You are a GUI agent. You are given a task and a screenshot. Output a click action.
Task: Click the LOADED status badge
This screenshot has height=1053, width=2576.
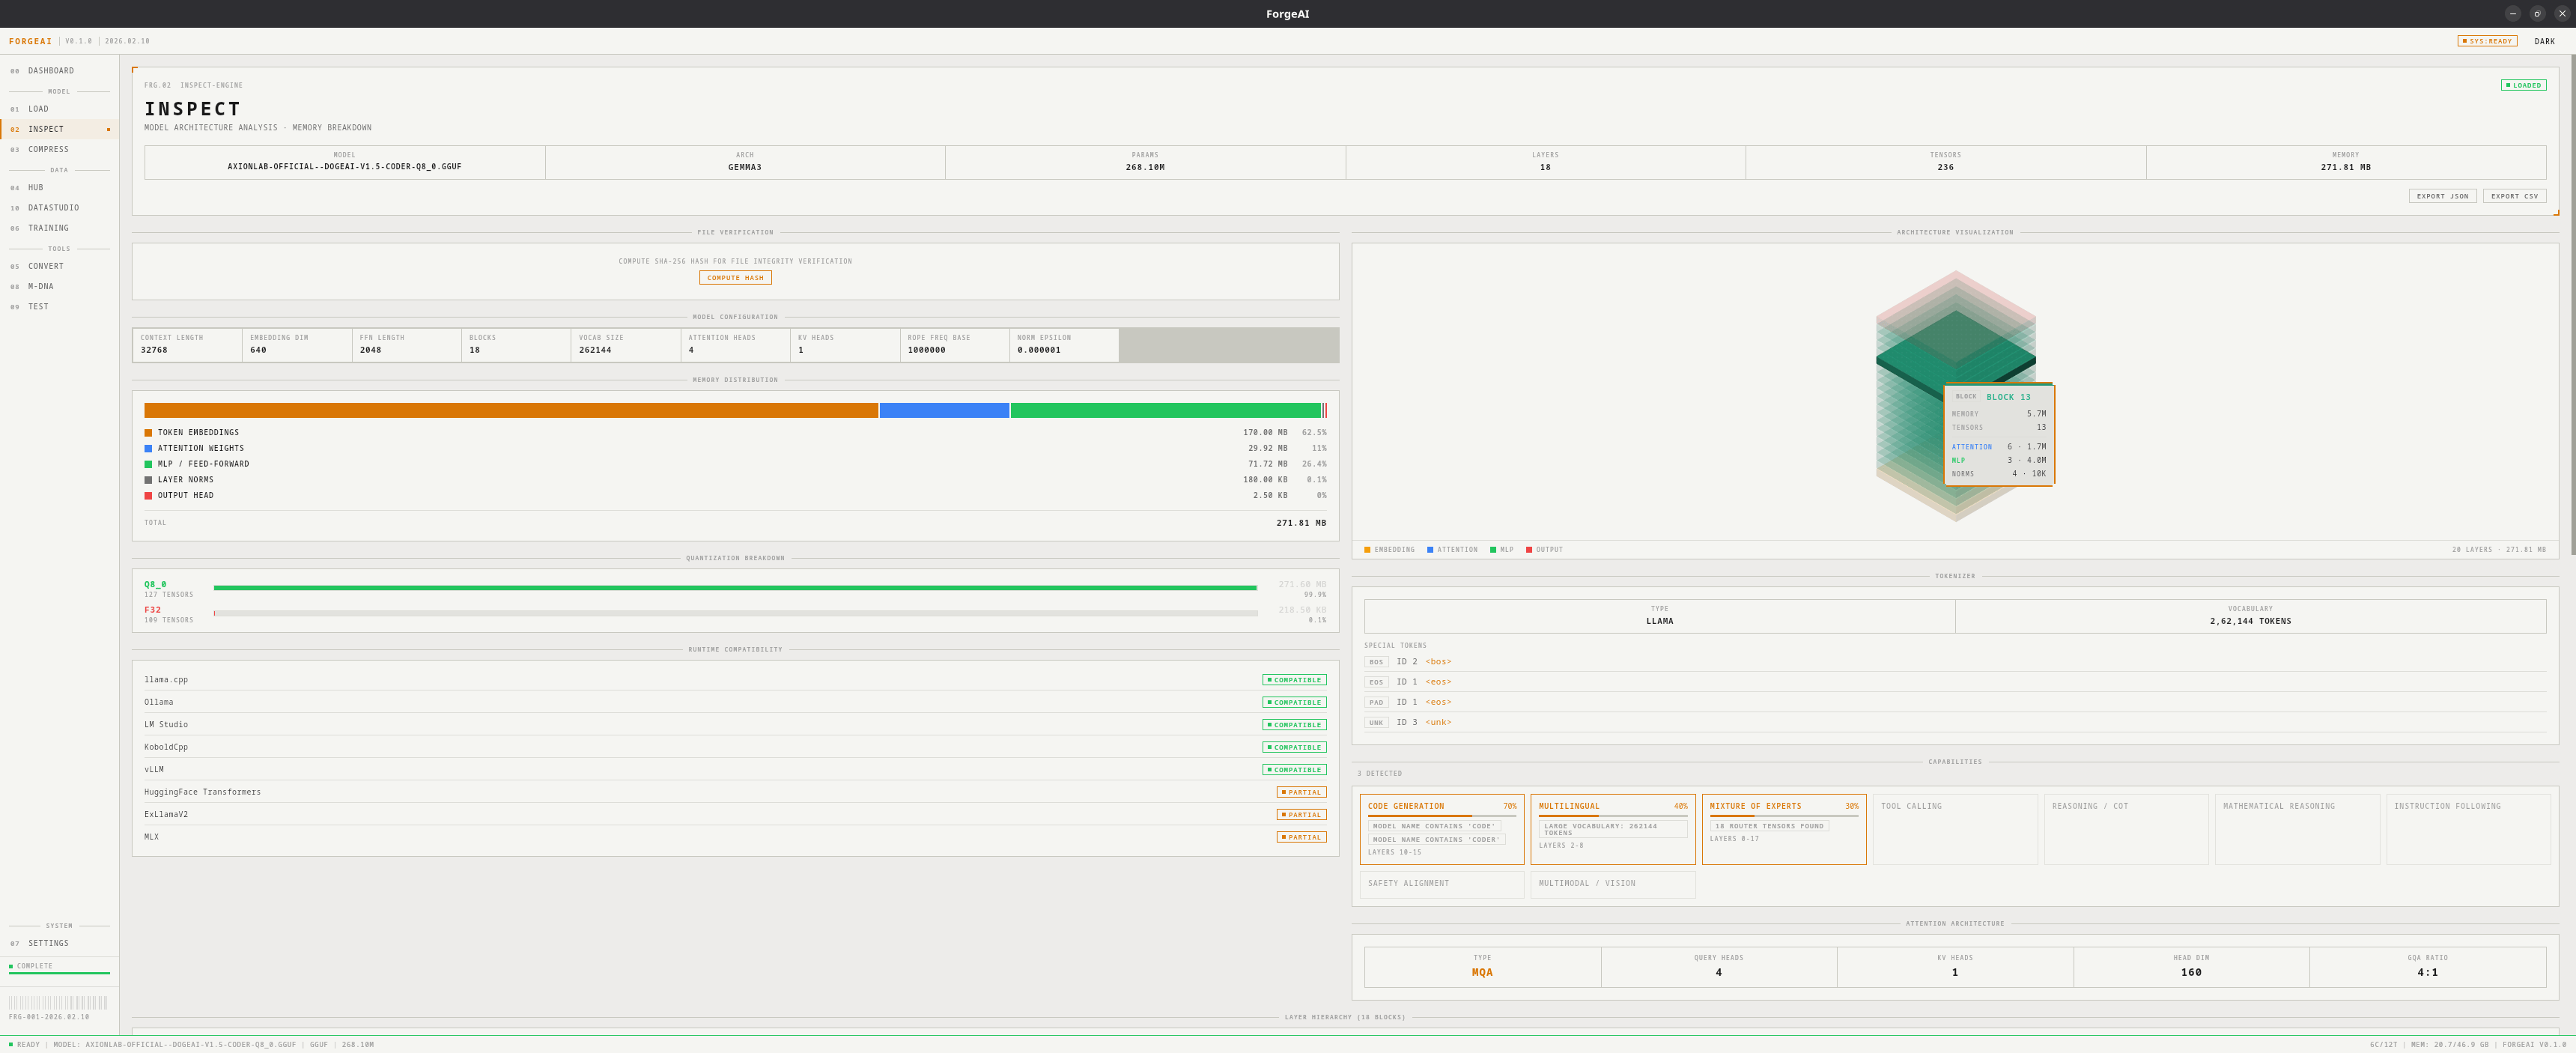point(2523,85)
